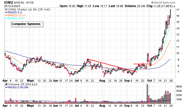This screenshot has height=108, width=186.
Task: Click the Computer Systems industry label box
Action: 27,24
